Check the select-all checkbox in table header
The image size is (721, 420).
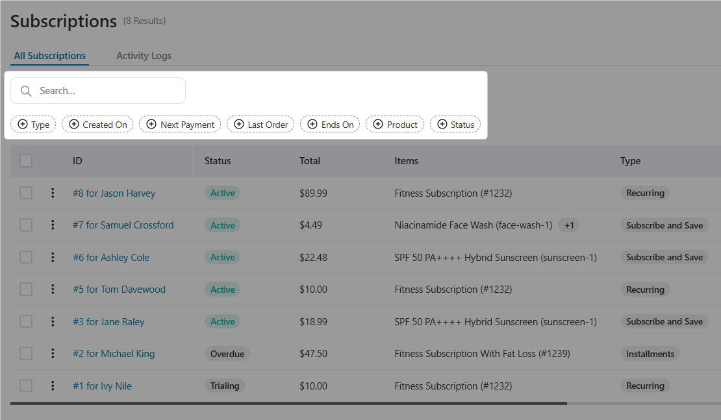pos(26,160)
